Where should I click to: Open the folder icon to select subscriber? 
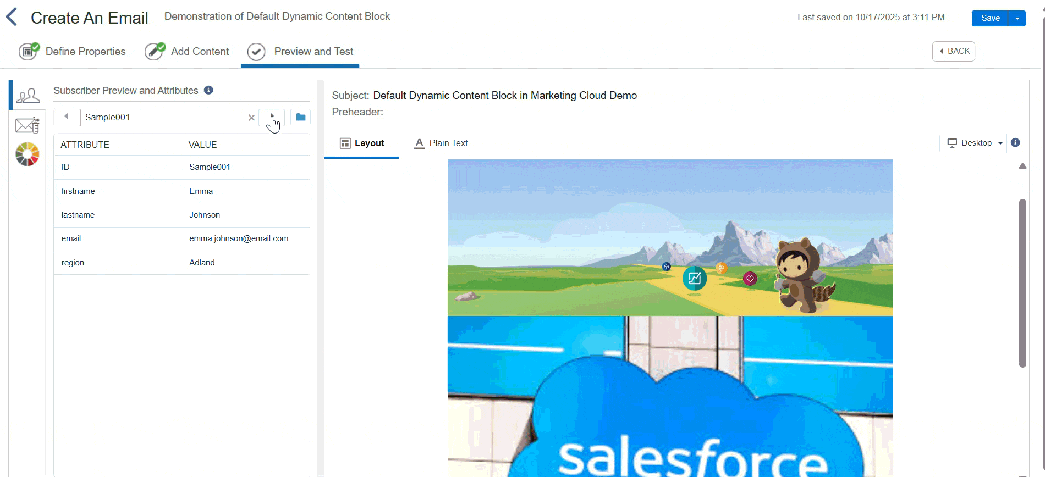tap(300, 117)
